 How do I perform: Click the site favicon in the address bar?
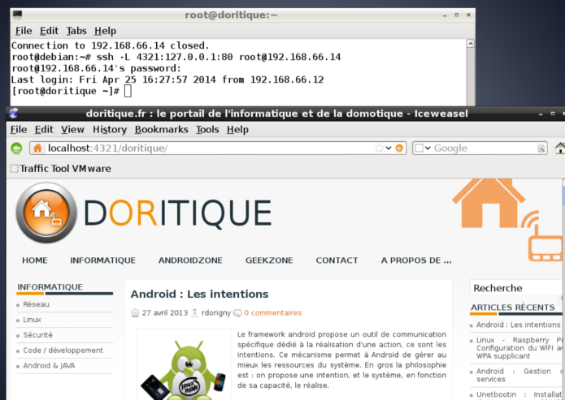click(37, 148)
